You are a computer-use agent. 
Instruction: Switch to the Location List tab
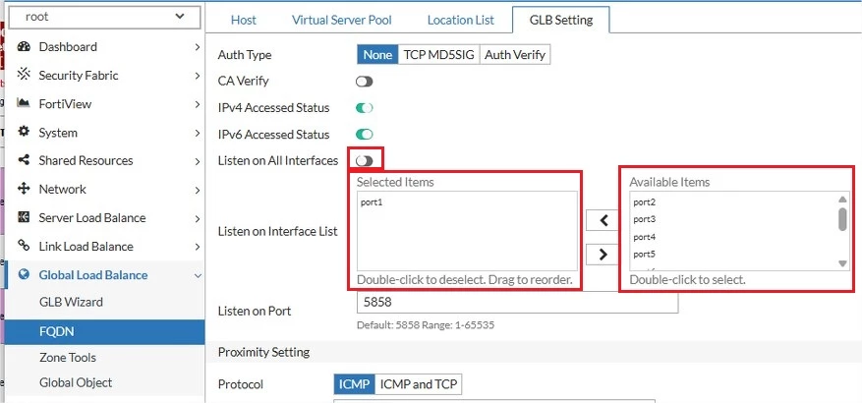461,20
